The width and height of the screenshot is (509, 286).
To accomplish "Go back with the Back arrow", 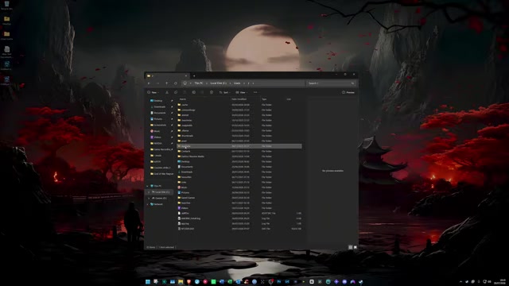I will (x=149, y=83).
